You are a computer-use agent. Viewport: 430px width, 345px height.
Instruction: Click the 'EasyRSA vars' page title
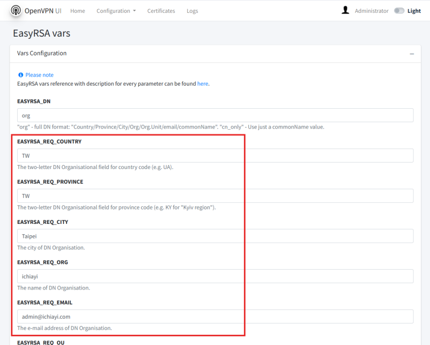[42, 33]
